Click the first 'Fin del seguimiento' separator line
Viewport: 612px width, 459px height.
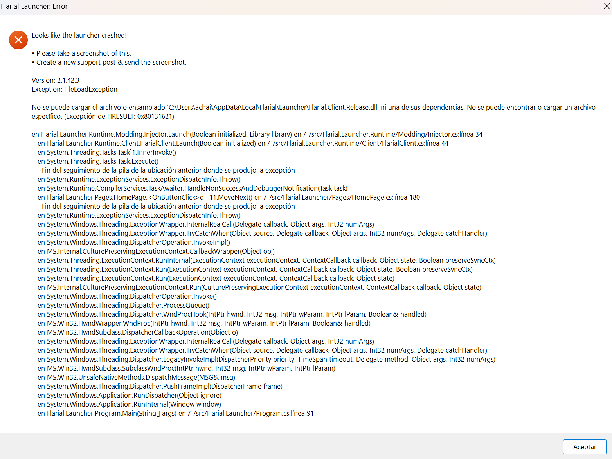(168, 170)
